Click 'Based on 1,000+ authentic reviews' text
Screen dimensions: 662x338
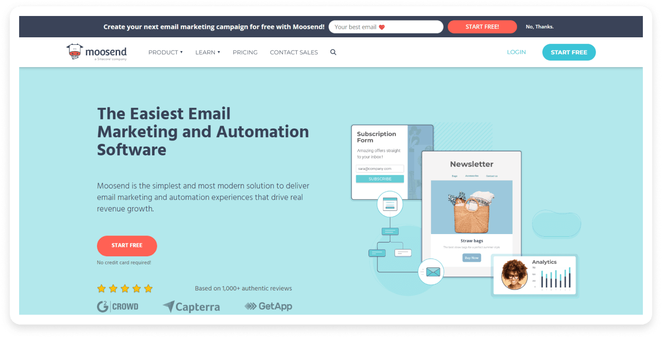coord(243,288)
